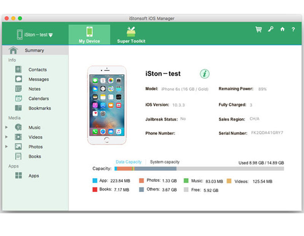Click the Free value 5.92 GB
The image size is (304, 236).
click(x=211, y=190)
